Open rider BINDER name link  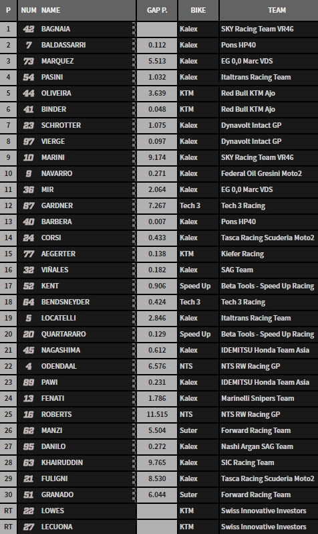[x=53, y=109]
